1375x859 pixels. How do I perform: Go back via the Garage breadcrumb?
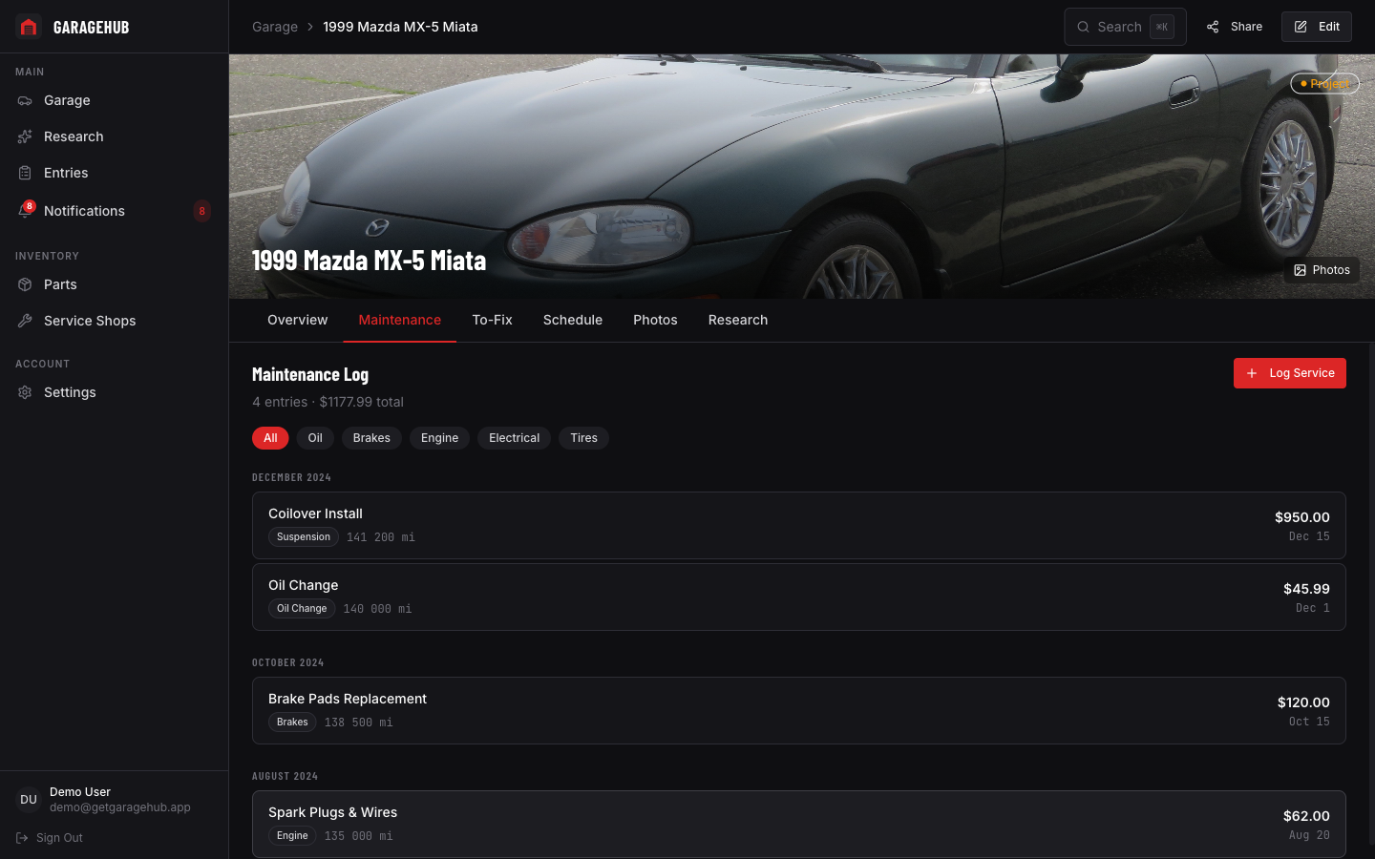(275, 27)
